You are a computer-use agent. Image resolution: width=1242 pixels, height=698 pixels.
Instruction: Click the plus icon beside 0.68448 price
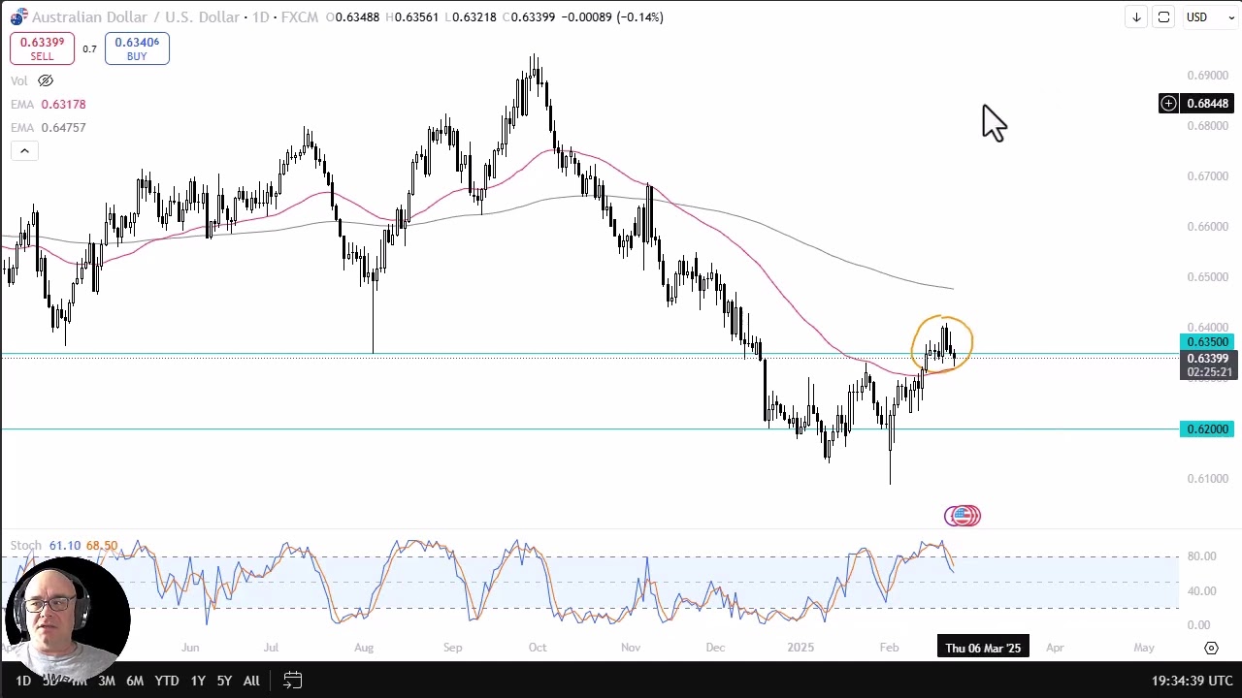tap(1168, 104)
